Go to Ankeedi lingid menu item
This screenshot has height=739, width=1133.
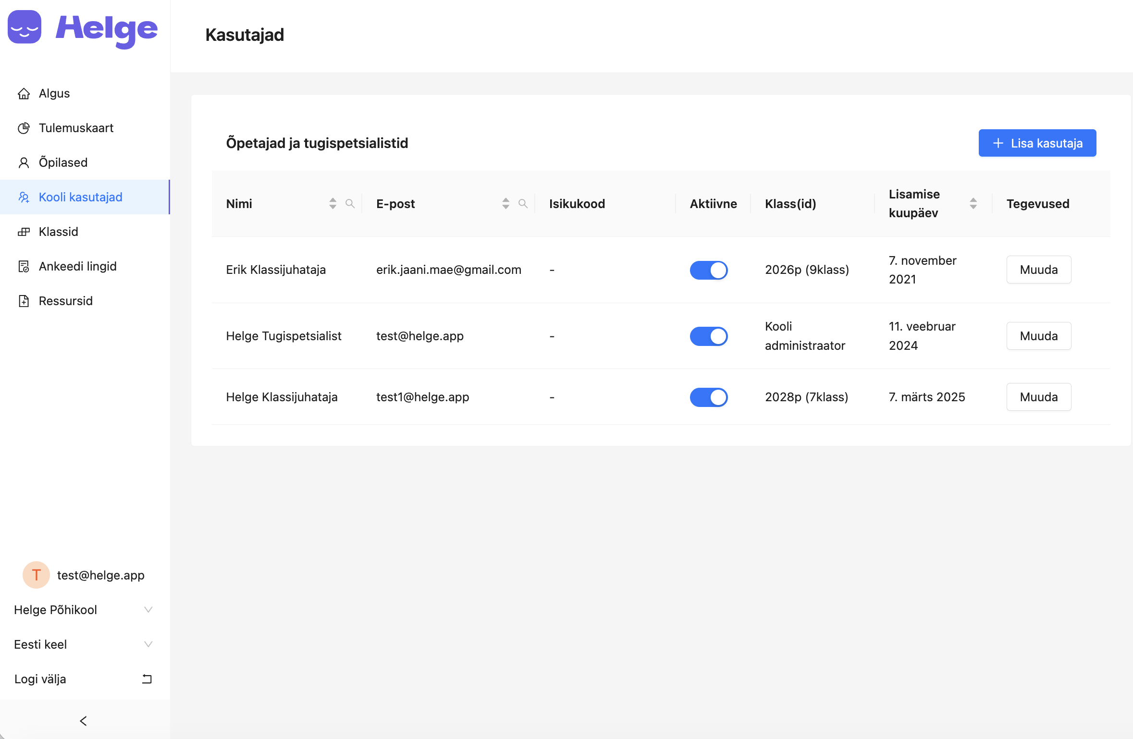[x=77, y=266]
